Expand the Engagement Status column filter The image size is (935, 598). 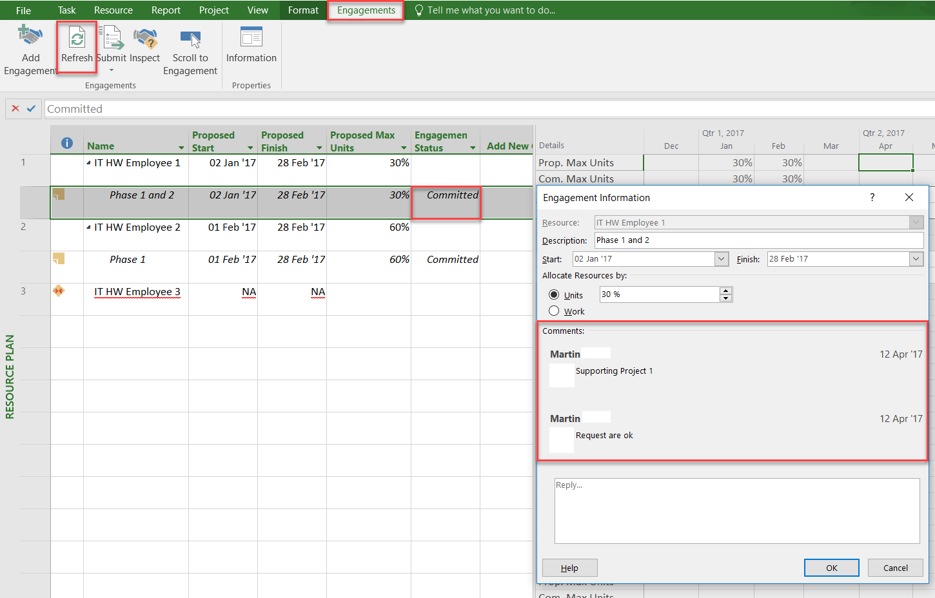pos(473,148)
